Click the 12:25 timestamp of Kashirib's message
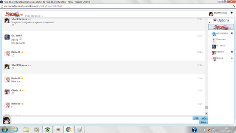Image resolution: width=236 pixels, height=133 pixels. tap(200, 104)
